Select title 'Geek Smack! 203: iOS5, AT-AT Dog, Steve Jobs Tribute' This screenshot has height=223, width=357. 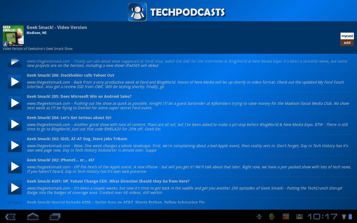77,139
